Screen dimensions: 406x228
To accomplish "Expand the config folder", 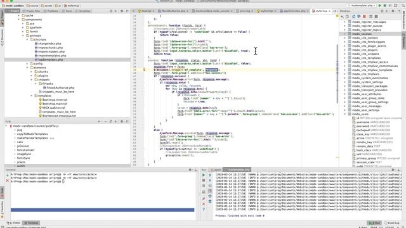I will [27, 63].
